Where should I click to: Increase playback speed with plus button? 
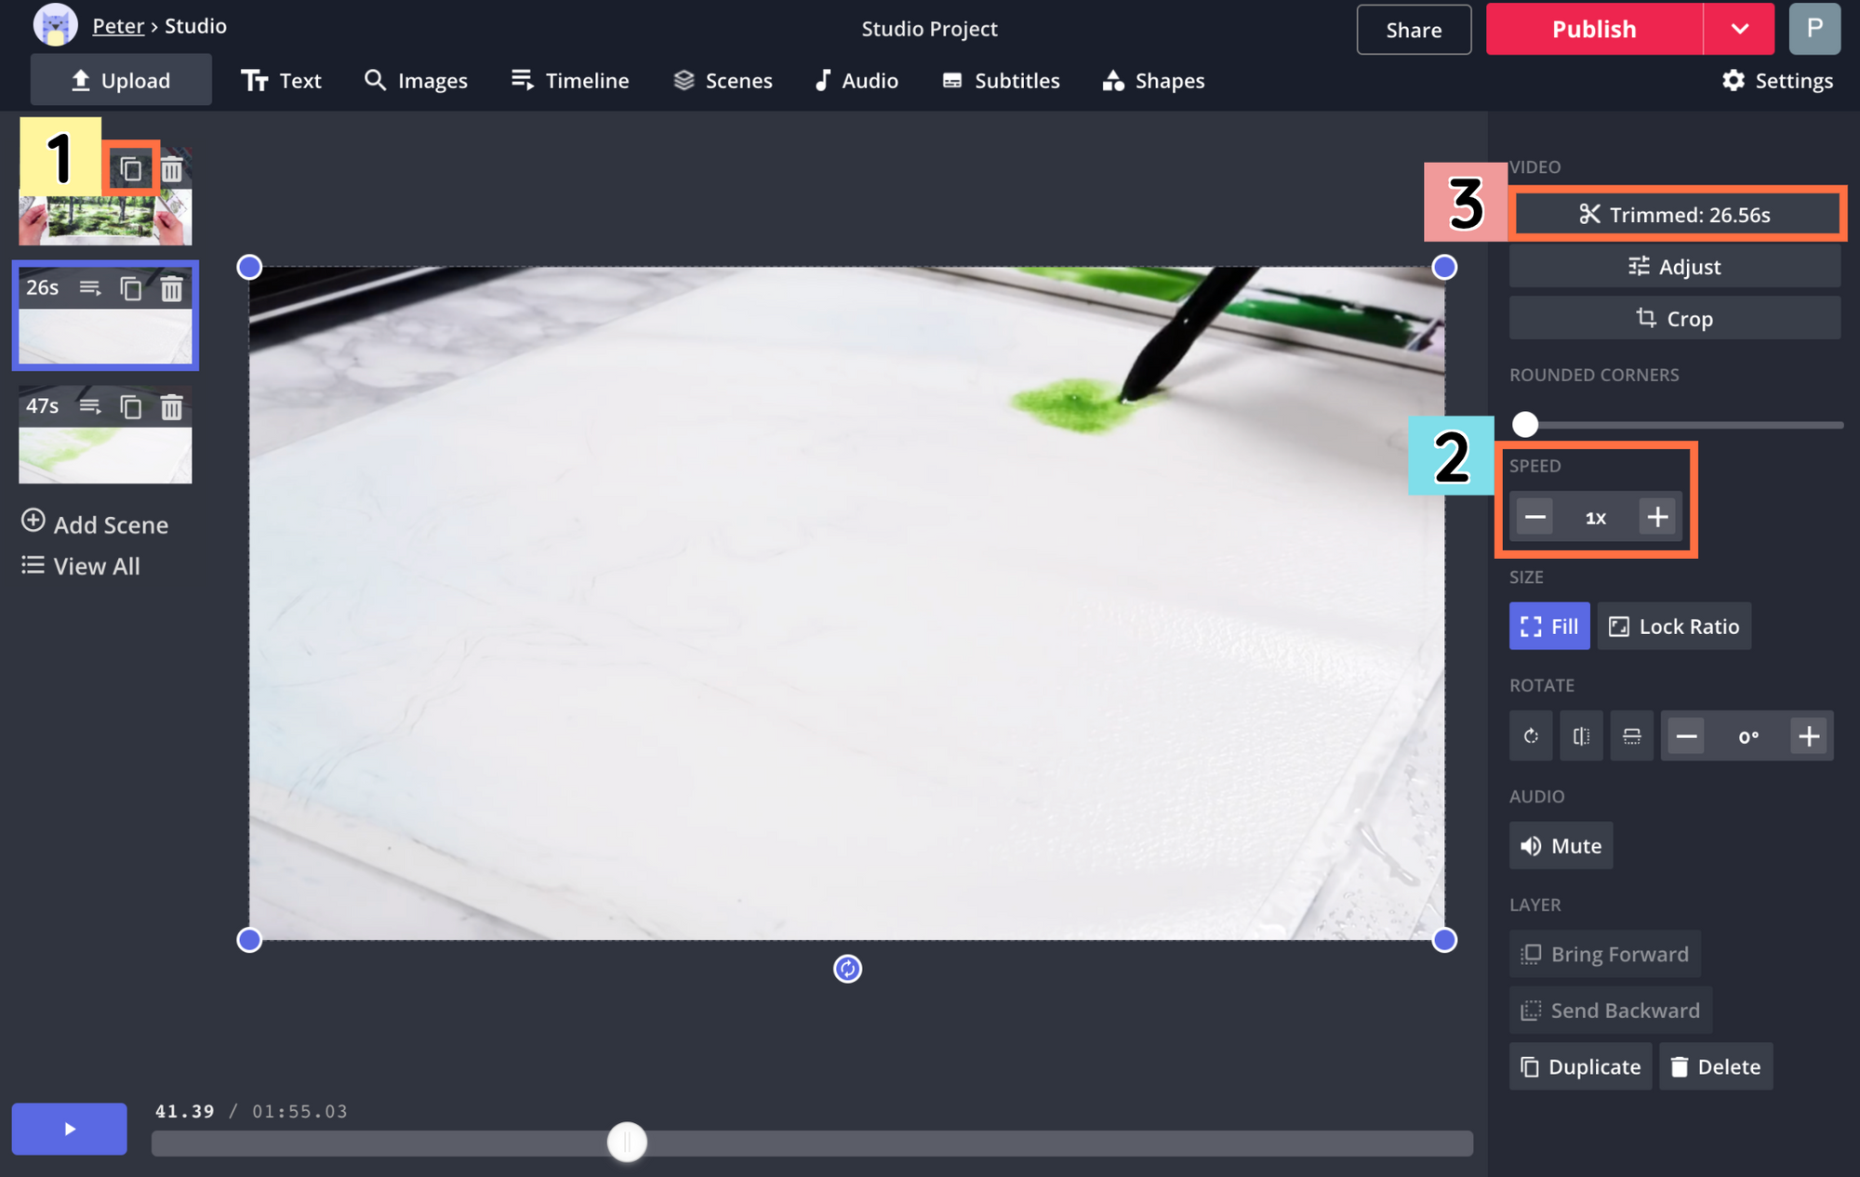point(1657,517)
